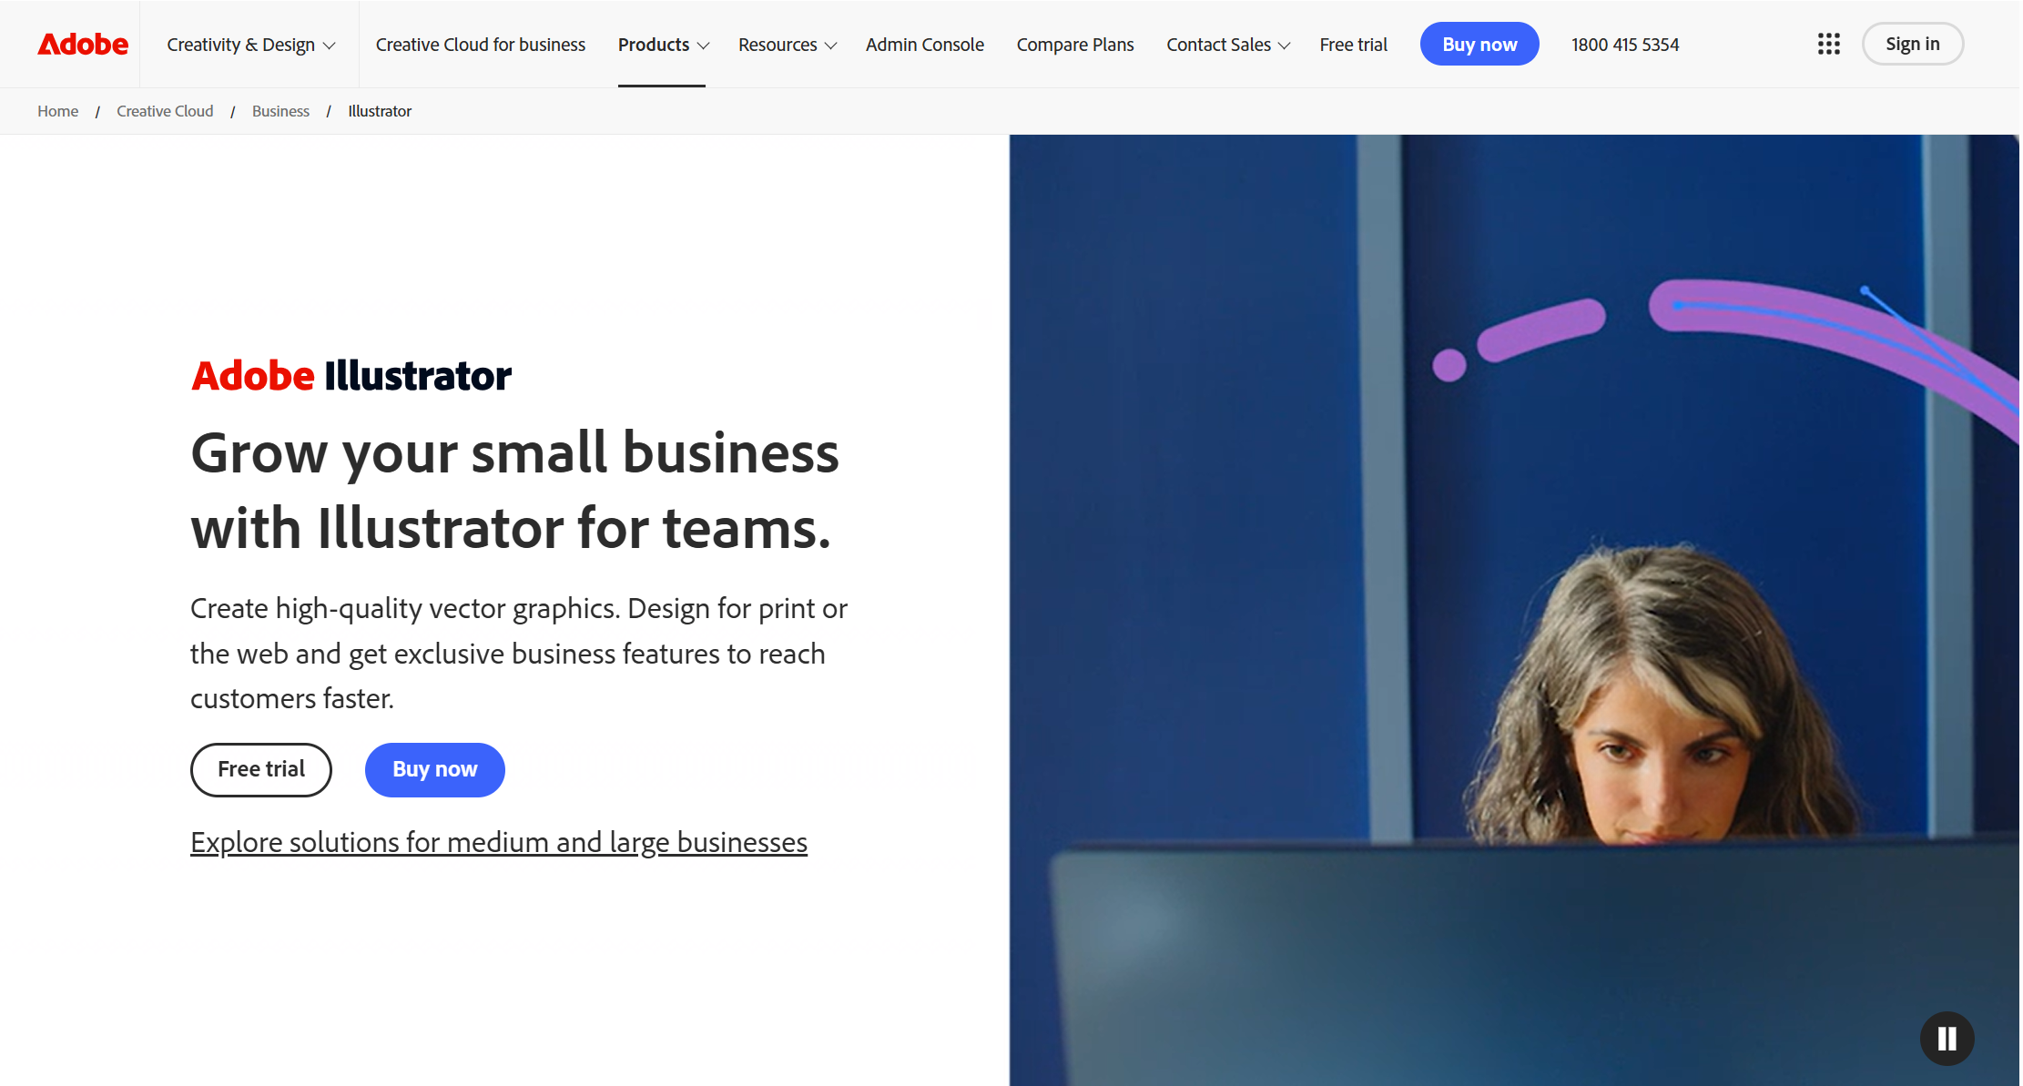2023x1086 pixels.
Task: Open Compare Plans page
Action: 1074,45
